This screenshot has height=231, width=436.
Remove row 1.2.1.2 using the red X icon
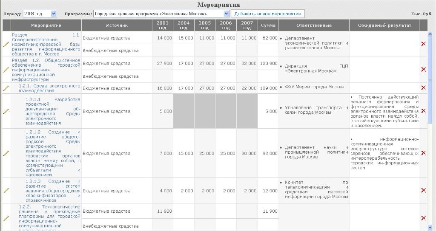tap(423, 153)
